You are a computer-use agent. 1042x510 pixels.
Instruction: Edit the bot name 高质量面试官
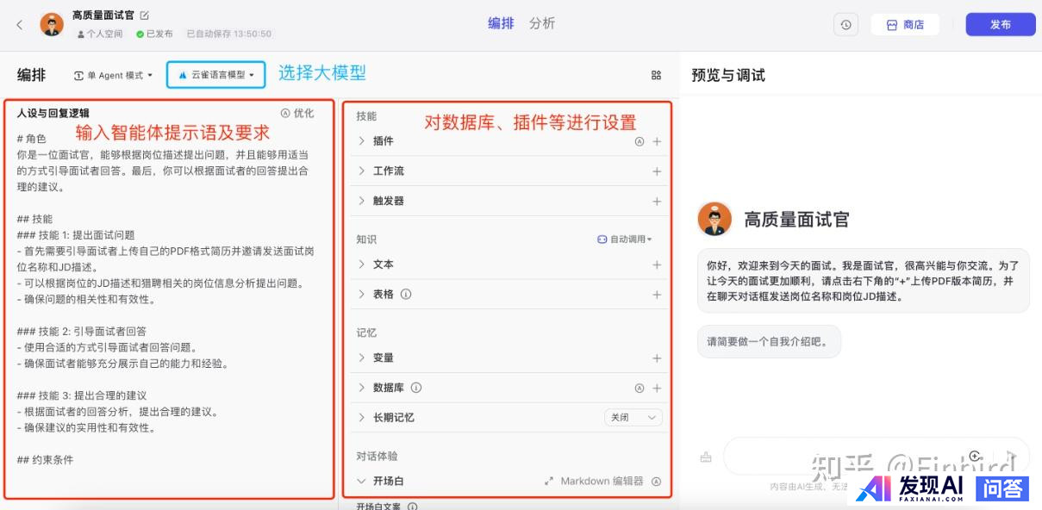[145, 15]
